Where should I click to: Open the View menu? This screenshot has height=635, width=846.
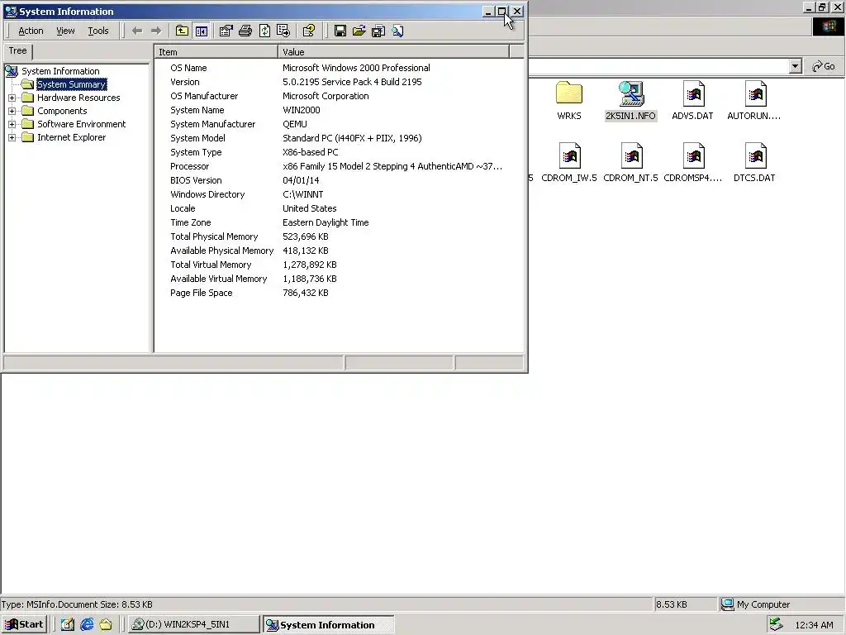65,31
